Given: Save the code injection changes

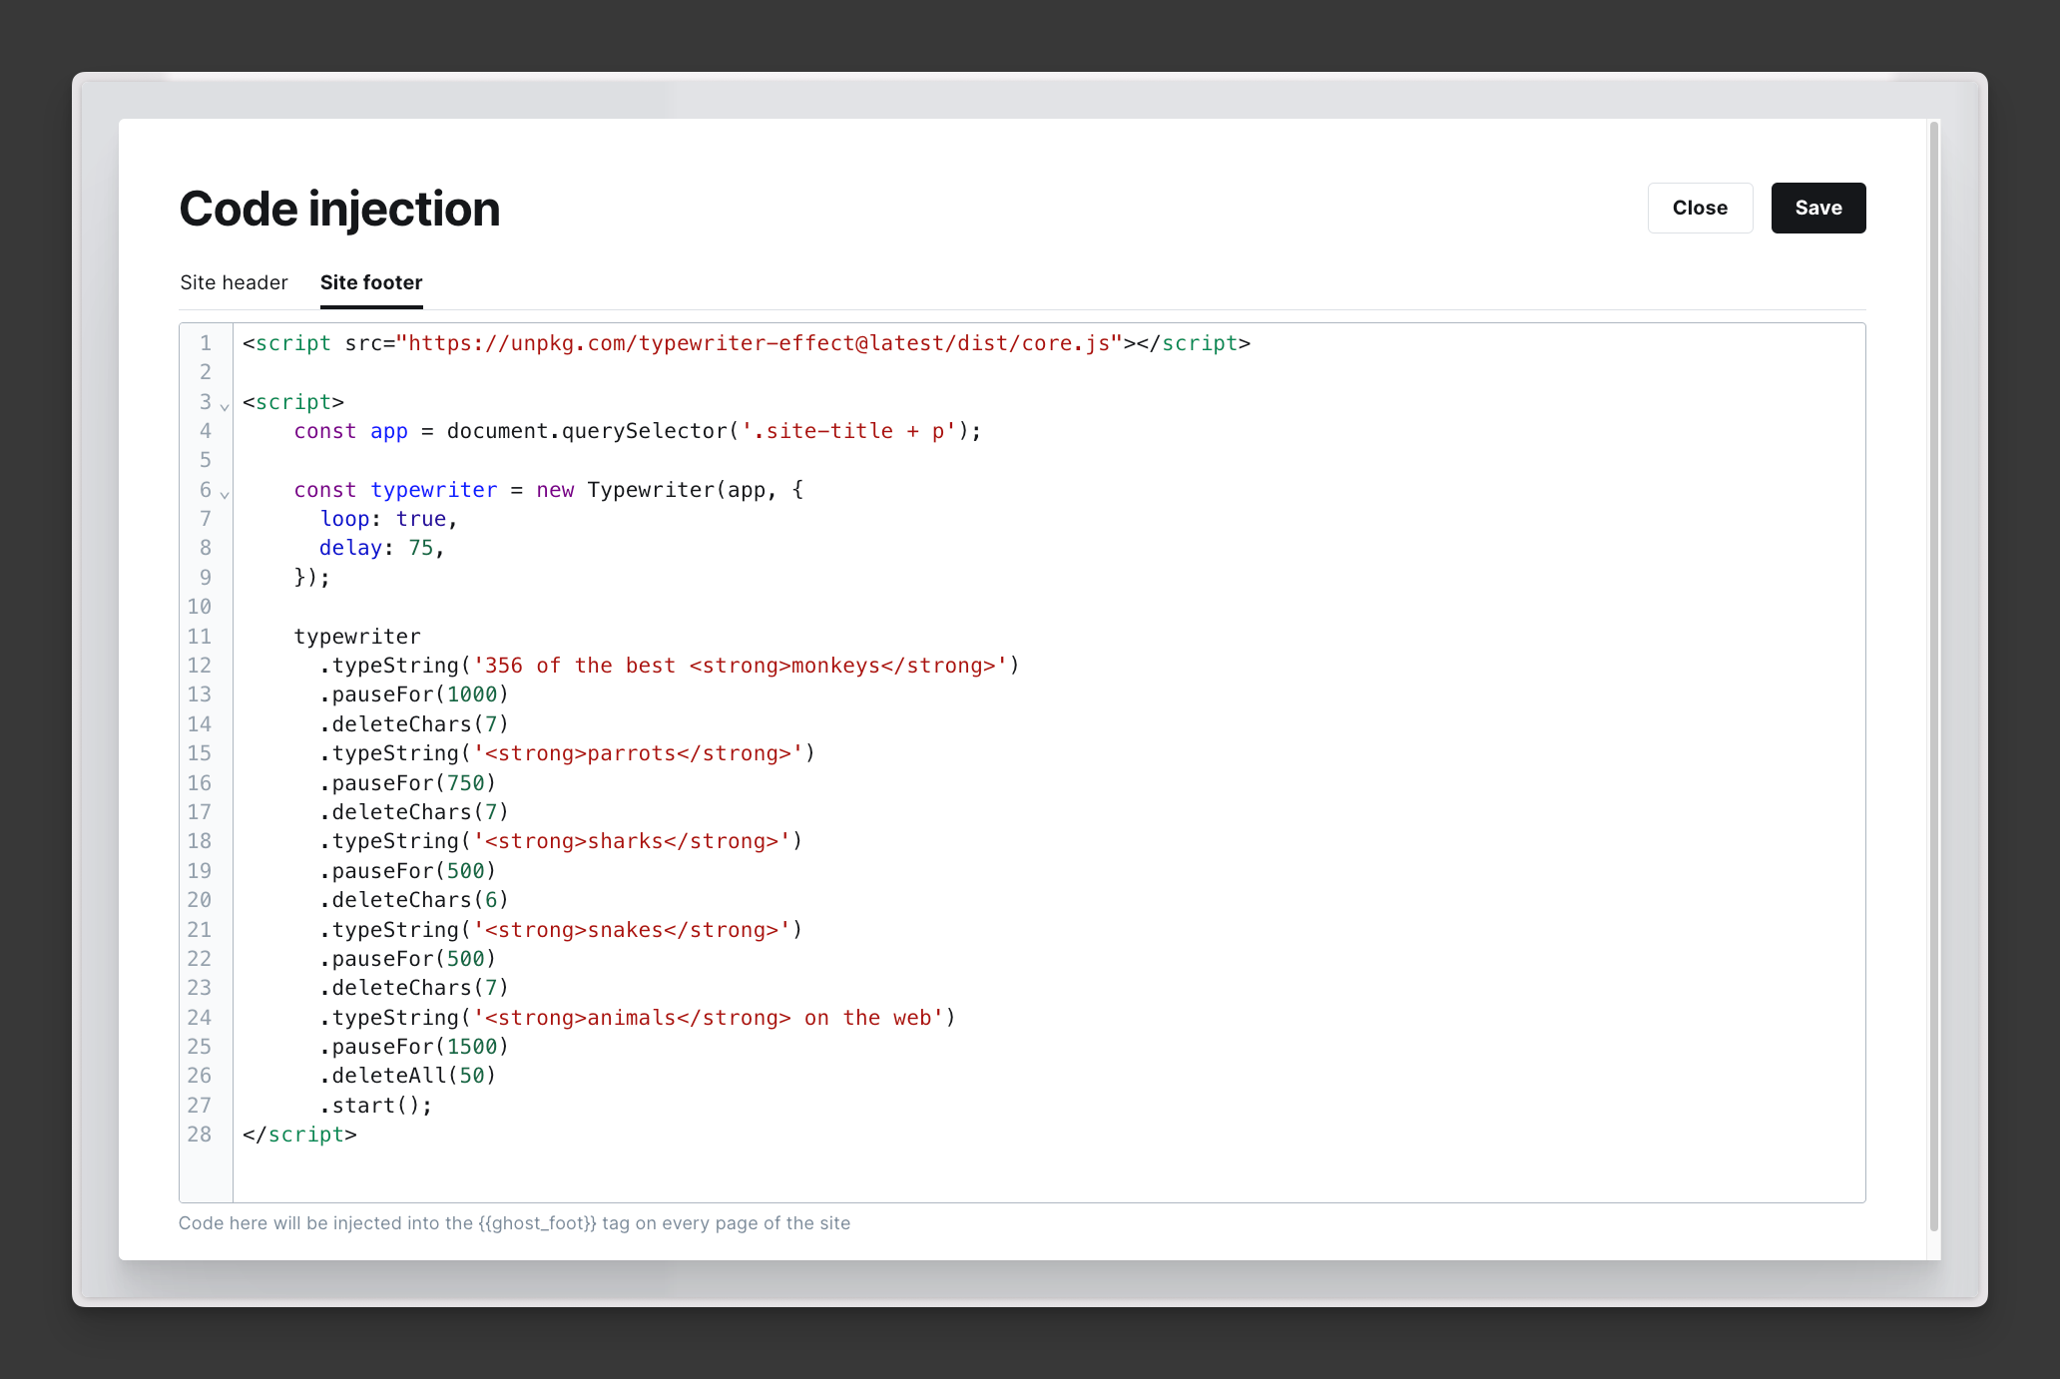Looking at the screenshot, I should click(1817, 208).
